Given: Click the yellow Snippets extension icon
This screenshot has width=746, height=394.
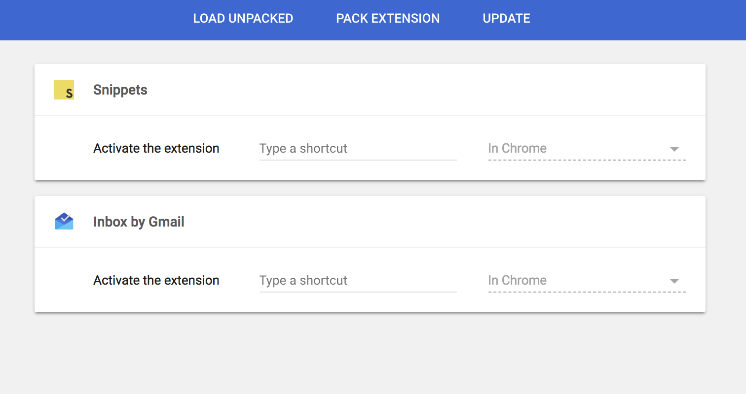Looking at the screenshot, I should coord(64,90).
